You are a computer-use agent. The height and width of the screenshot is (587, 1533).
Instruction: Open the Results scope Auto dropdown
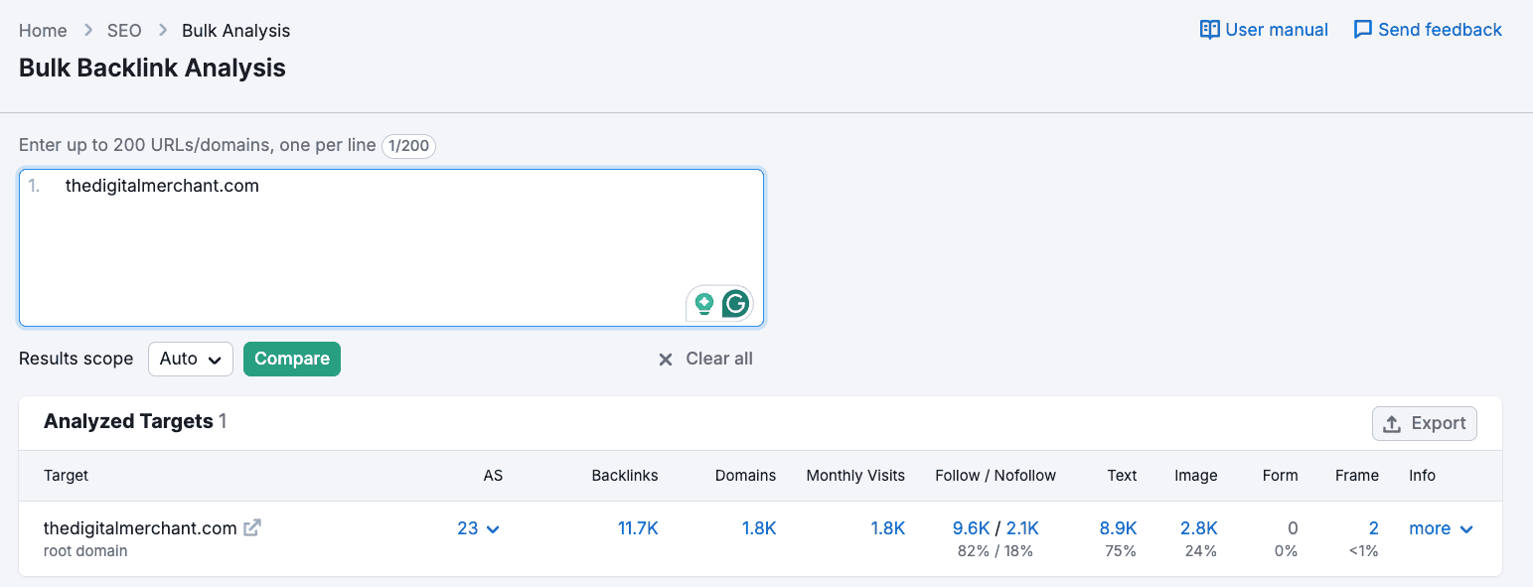click(x=191, y=360)
